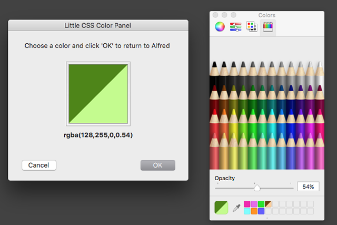
Task: Click the large green color preview well
Action: [x=98, y=94]
